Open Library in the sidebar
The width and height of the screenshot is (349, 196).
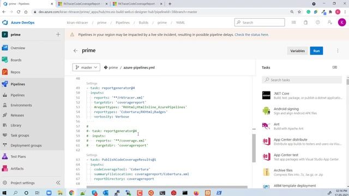click(x=16, y=125)
